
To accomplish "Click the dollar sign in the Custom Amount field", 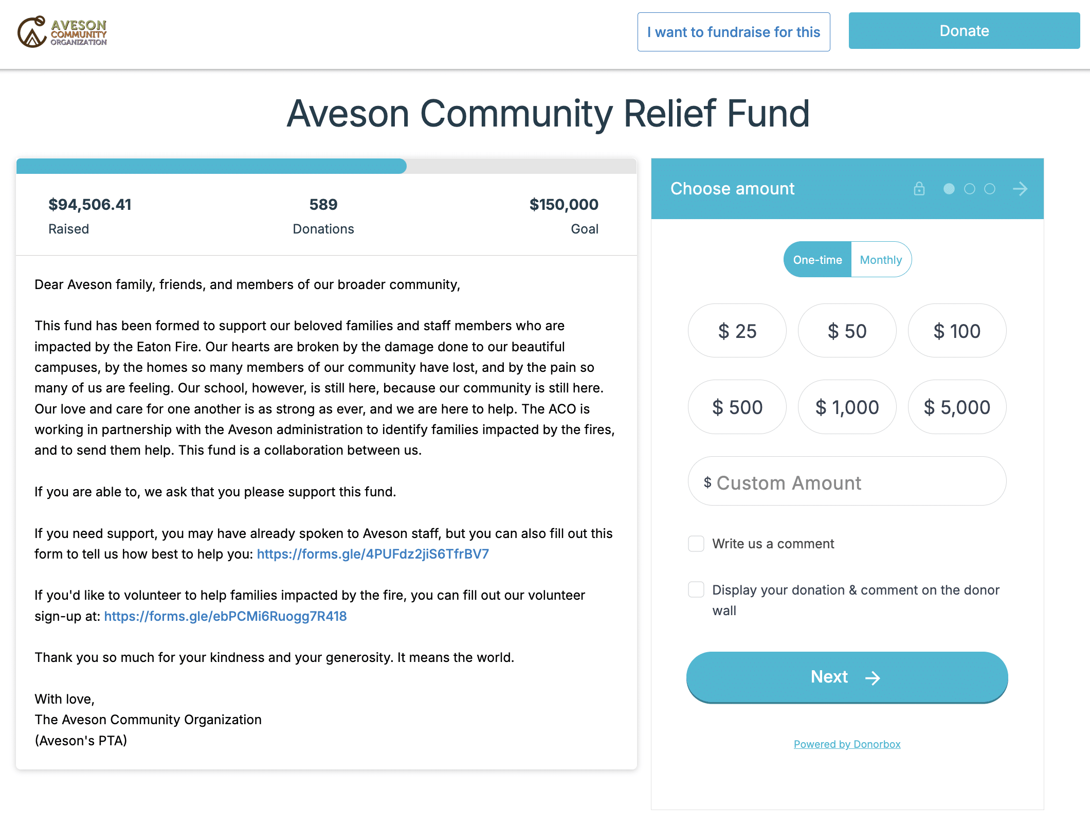I will [x=707, y=482].
